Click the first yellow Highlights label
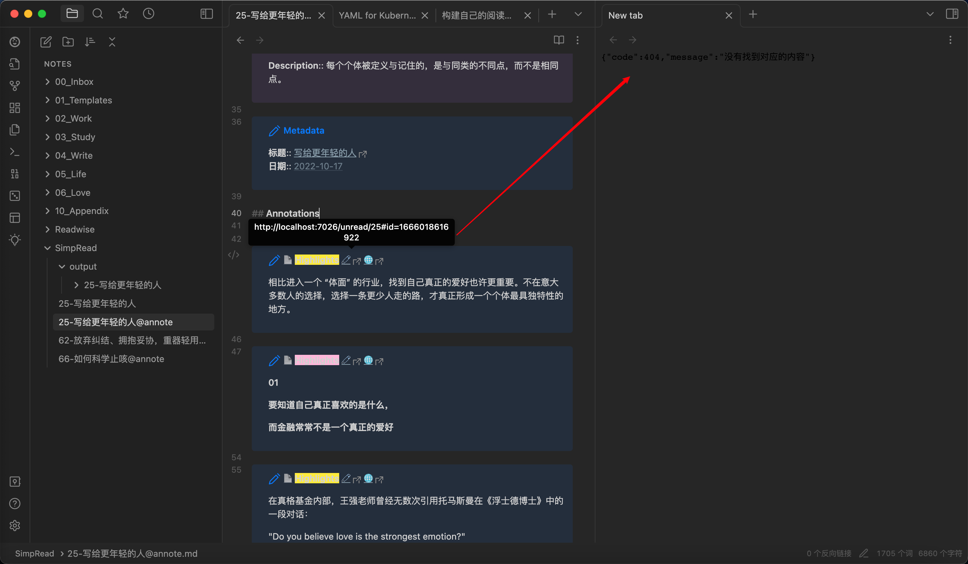Screen dimensions: 968x564 click(x=316, y=260)
